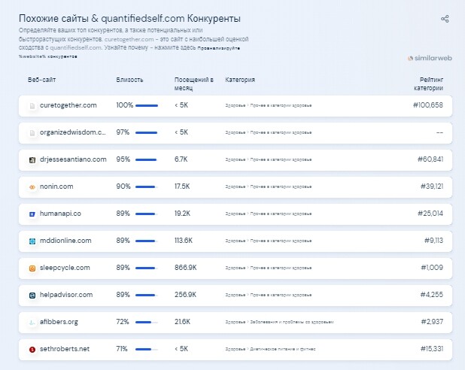Viewport: 465px width, 370px height.
Task: Click the #9,113 rank value
Action: pyautogui.click(x=433, y=241)
